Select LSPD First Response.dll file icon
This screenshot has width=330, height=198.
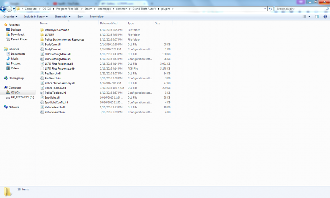pyautogui.click(x=42, y=64)
